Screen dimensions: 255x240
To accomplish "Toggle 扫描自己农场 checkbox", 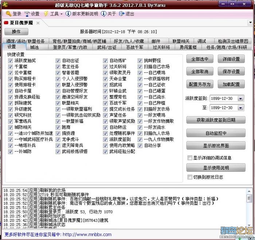I will (x=140, y=67).
